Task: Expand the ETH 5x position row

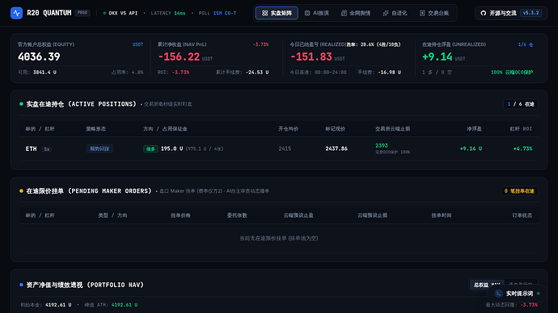Action: (x=279, y=148)
